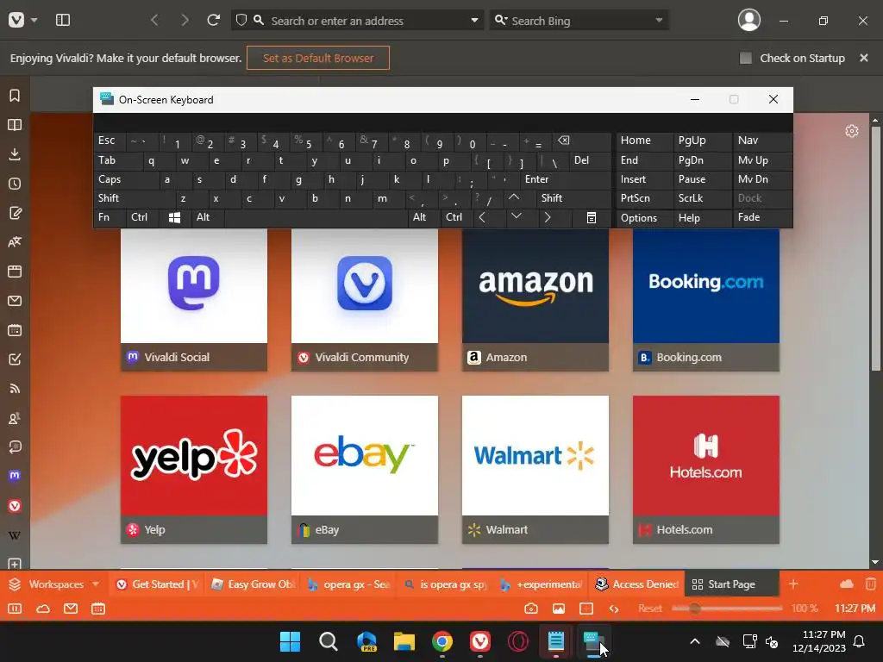Switch to the Get Started tab
This screenshot has width=883, height=662.
(x=157, y=584)
